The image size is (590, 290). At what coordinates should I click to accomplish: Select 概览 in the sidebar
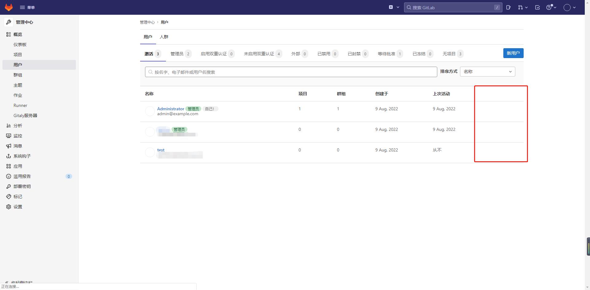(x=18, y=34)
